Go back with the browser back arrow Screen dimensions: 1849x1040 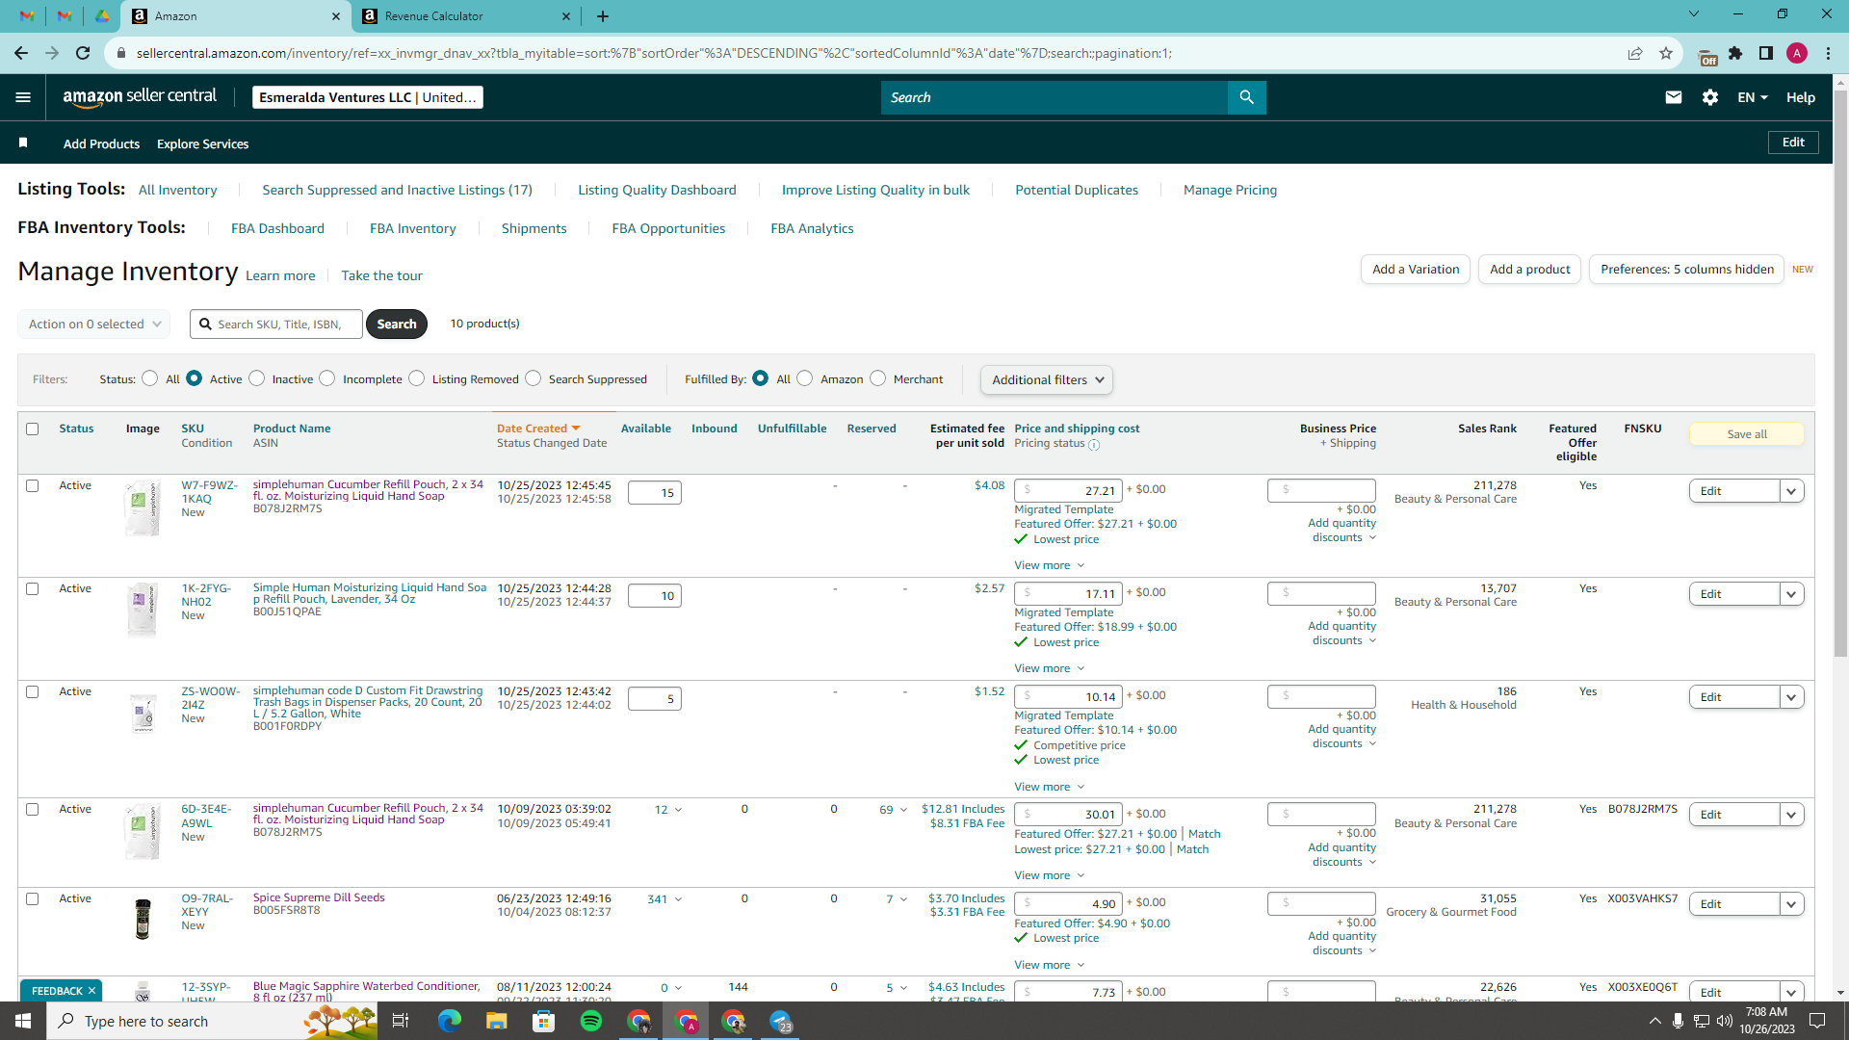[21, 53]
